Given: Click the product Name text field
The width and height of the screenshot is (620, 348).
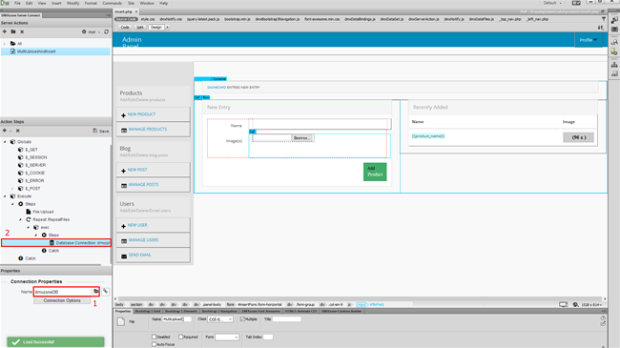Looking at the screenshot, I should click(321, 124).
